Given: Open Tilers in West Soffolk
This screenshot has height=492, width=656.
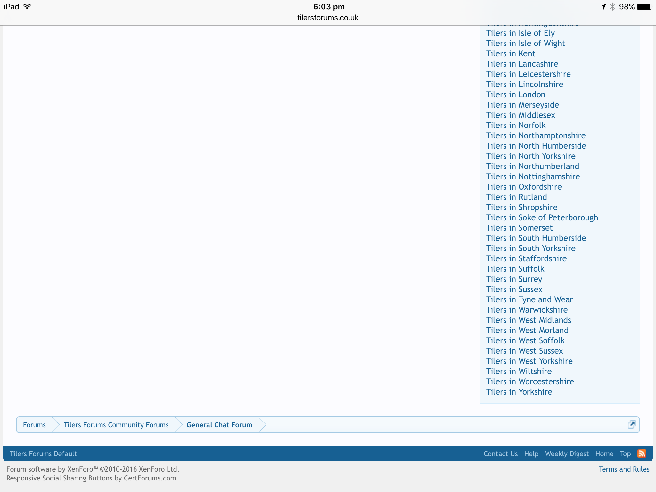Looking at the screenshot, I should pos(525,340).
